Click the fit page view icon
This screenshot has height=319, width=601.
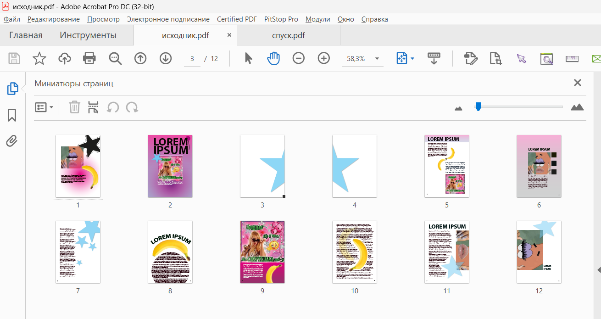(x=402, y=58)
